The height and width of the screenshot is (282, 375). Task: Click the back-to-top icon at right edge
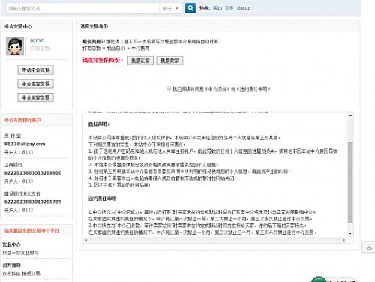click(369, 247)
